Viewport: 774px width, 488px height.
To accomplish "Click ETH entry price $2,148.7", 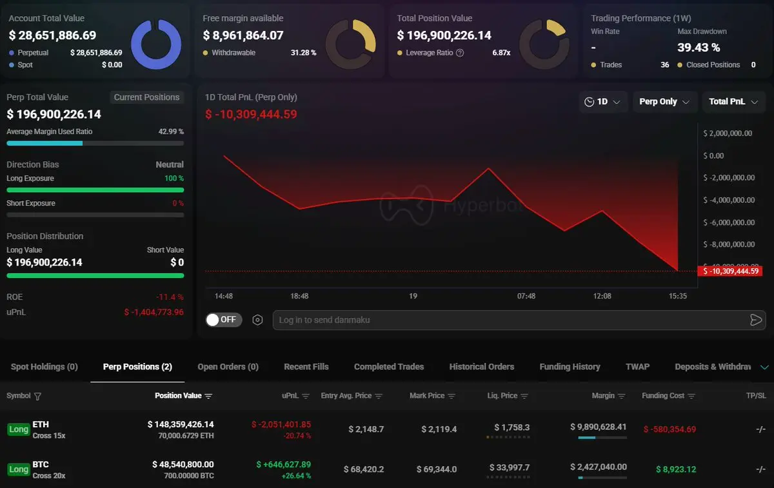I will click(366, 429).
